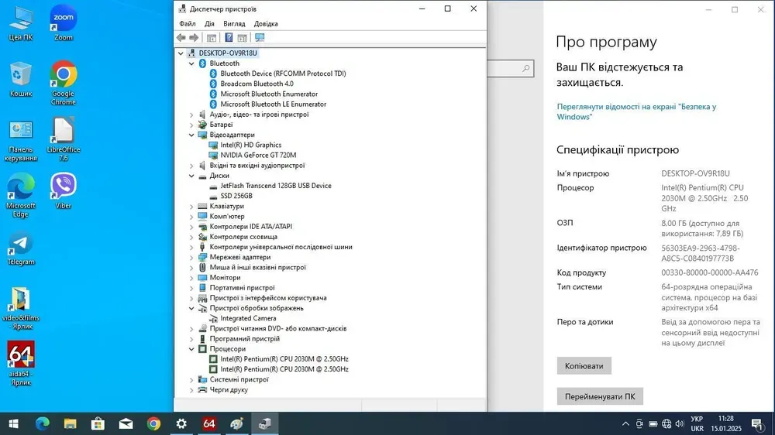Open the Дія menu

209,24
